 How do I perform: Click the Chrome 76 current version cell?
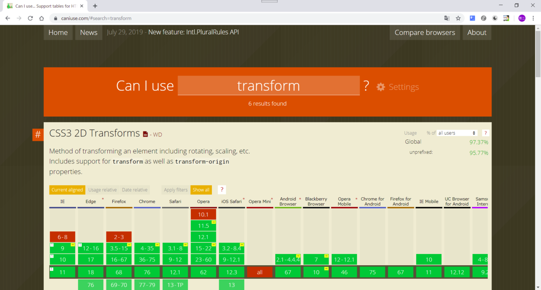tap(147, 272)
